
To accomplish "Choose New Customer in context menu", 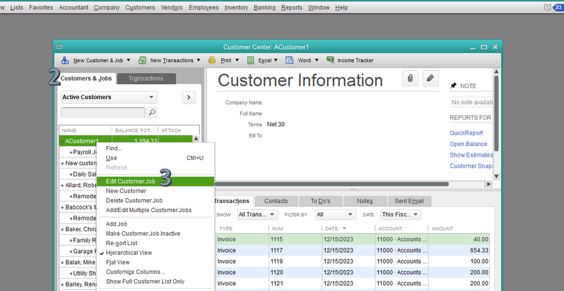I will pyautogui.click(x=126, y=191).
